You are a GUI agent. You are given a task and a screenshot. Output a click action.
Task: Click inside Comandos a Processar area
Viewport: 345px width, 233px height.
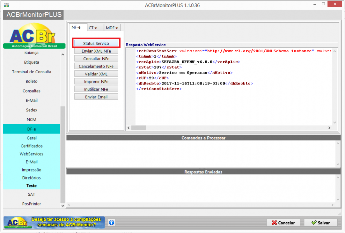[x=201, y=154]
